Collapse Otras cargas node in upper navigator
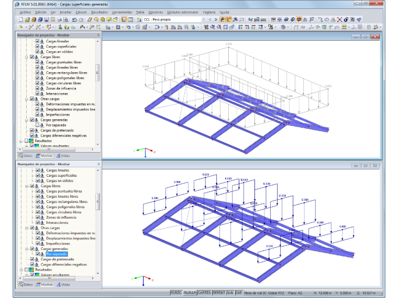398x298 pixels. (x=26, y=99)
